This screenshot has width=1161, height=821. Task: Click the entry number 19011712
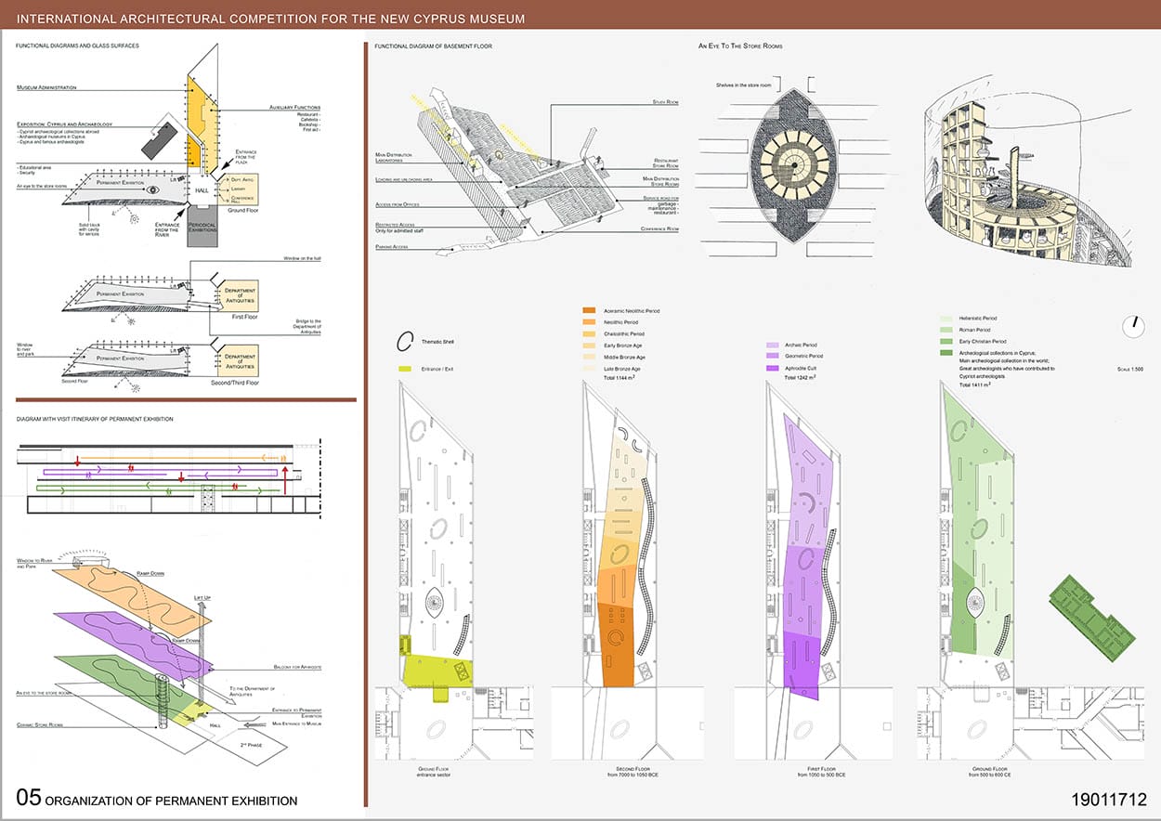tap(1109, 799)
